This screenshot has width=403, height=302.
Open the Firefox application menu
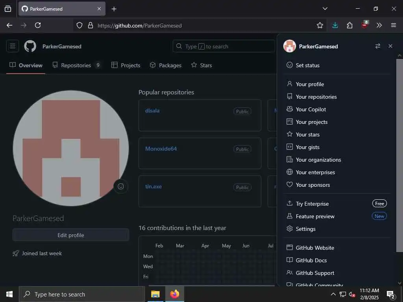tap(394, 25)
